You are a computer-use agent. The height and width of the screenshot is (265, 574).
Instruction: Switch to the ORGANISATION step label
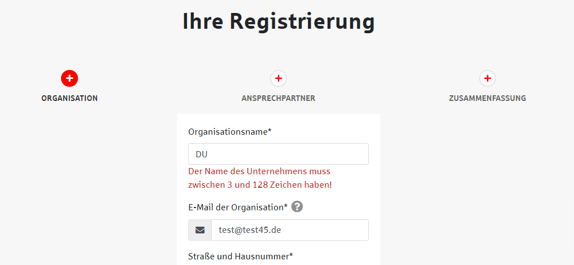tap(69, 98)
